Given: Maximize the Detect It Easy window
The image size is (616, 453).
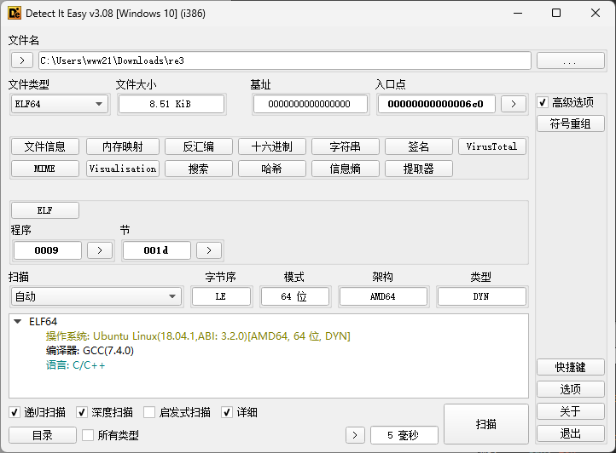Looking at the screenshot, I should [556, 13].
